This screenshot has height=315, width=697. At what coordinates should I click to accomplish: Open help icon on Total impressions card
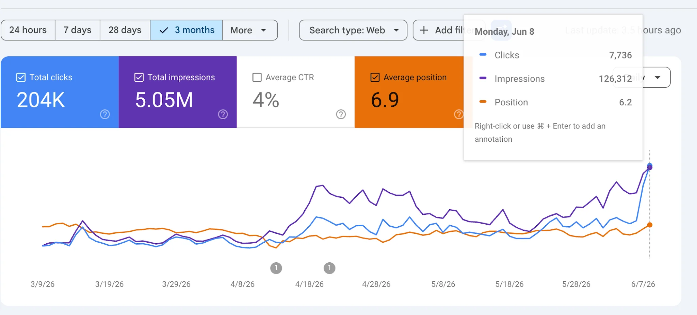pyautogui.click(x=223, y=115)
